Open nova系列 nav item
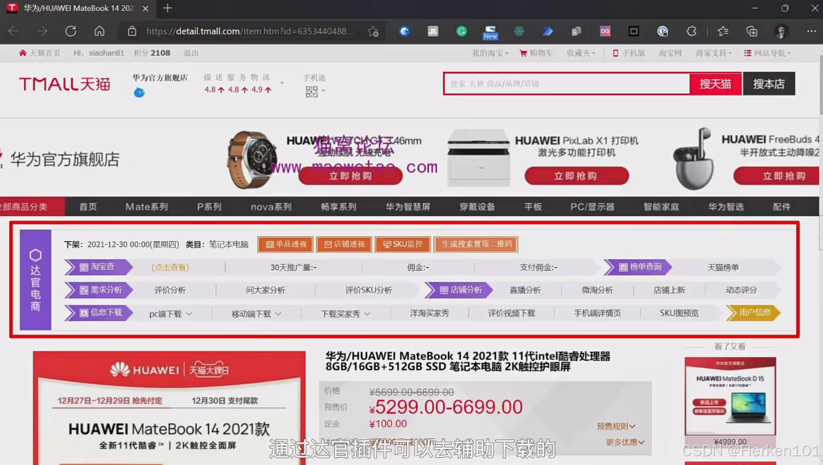 coord(271,207)
